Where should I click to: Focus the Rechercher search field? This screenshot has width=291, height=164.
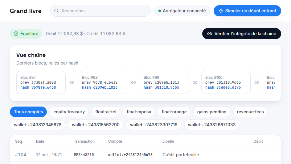[100, 11]
